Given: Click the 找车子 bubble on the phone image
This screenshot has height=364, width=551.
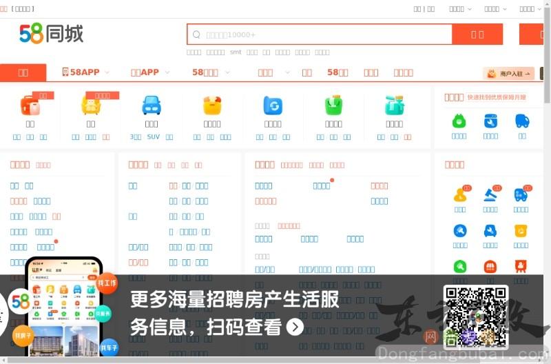Looking at the screenshot, I should 109,347.
